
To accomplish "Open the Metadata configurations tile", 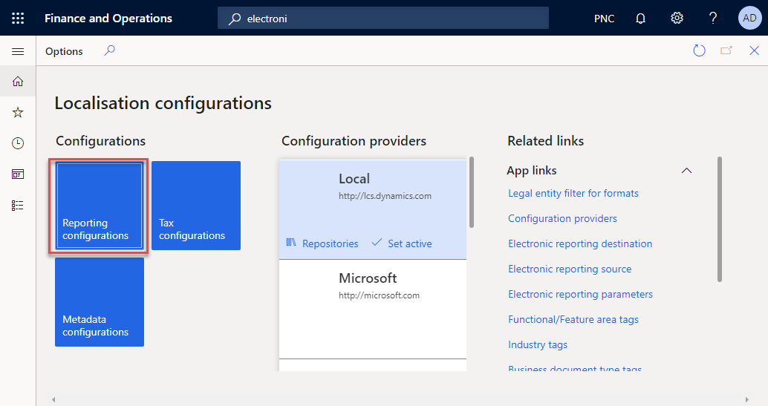I will pos(100,302).
